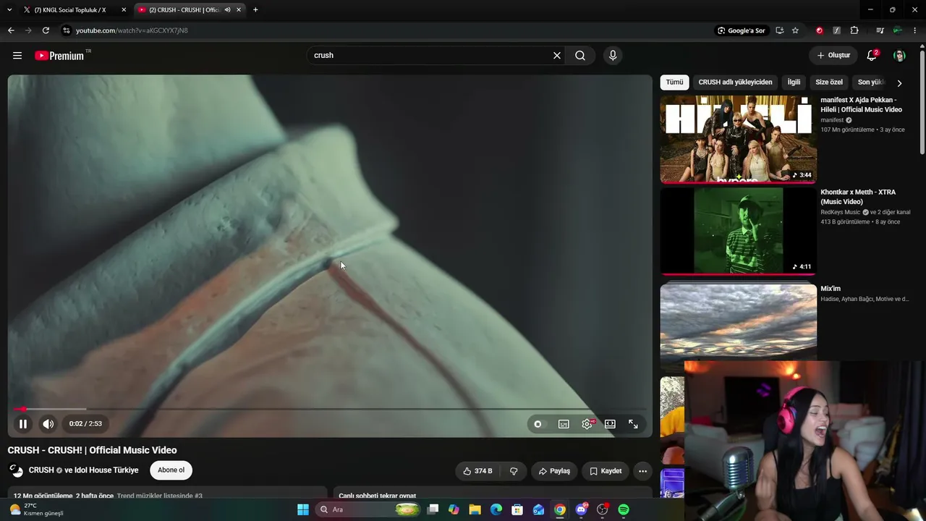
Task: Install the app from the address bar
Action: pos(779,30)
